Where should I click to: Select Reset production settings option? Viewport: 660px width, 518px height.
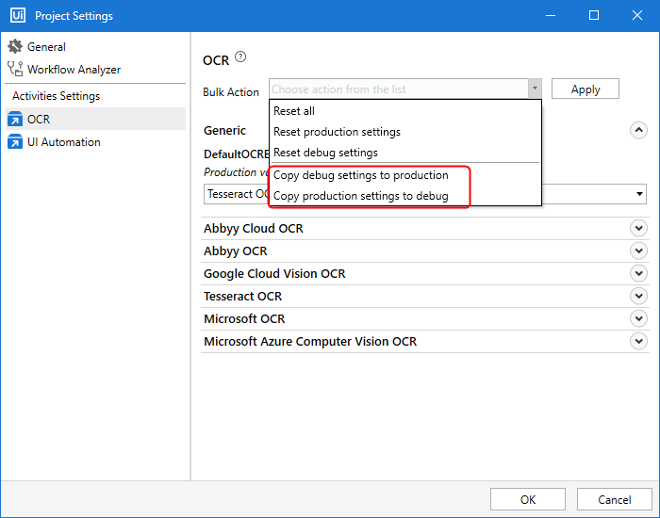[337, 132]
